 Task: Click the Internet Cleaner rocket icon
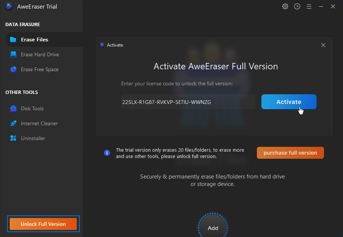coord(13,123)
